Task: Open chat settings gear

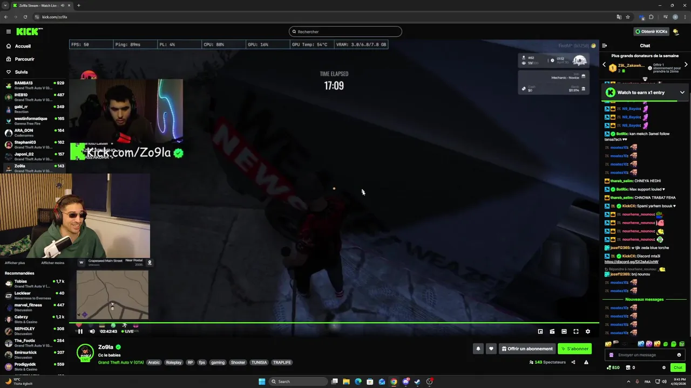Action: tap(664, 368)
